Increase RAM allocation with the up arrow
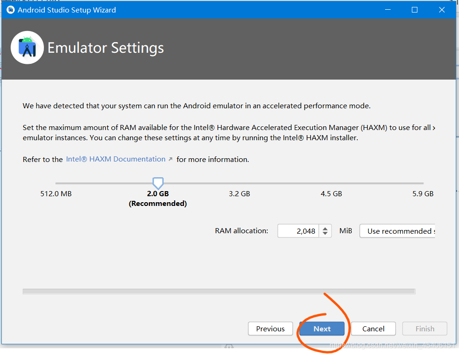This screenshot has height=354, width=459. tap(325, 228)
